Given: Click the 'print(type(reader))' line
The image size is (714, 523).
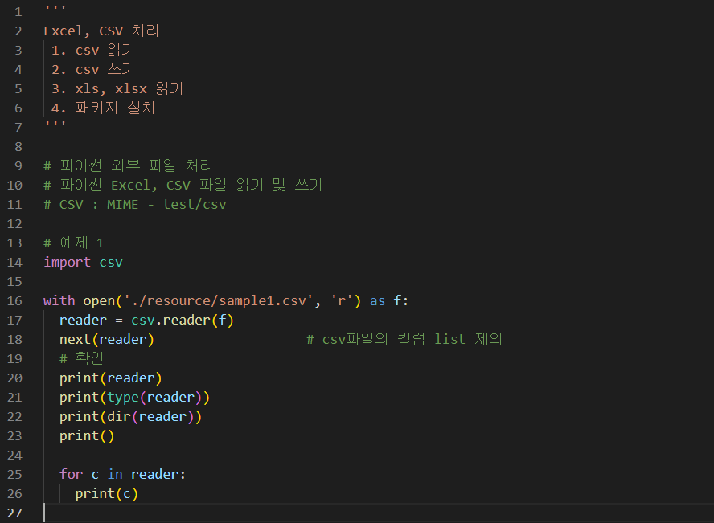Looking at the screenshot, I should click(135, 398).
